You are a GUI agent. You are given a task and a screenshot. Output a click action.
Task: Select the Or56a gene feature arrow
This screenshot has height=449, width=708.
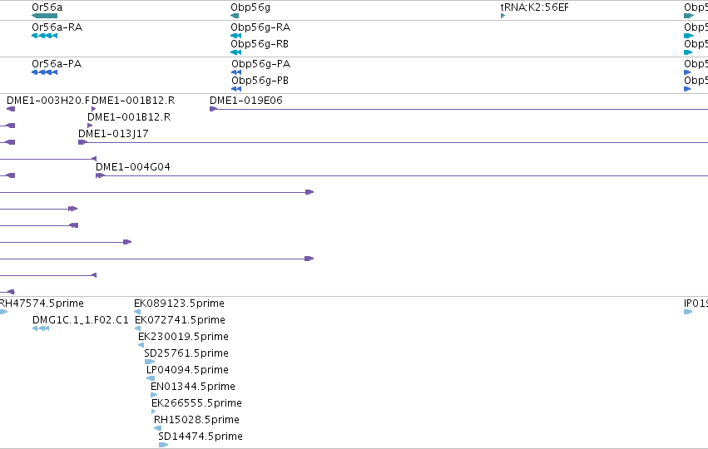45,16
